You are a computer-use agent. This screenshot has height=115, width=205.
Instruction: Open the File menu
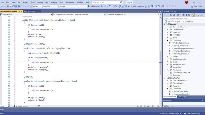[2, 2]
